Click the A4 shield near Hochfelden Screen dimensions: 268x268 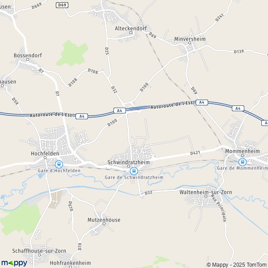(82, 117)
